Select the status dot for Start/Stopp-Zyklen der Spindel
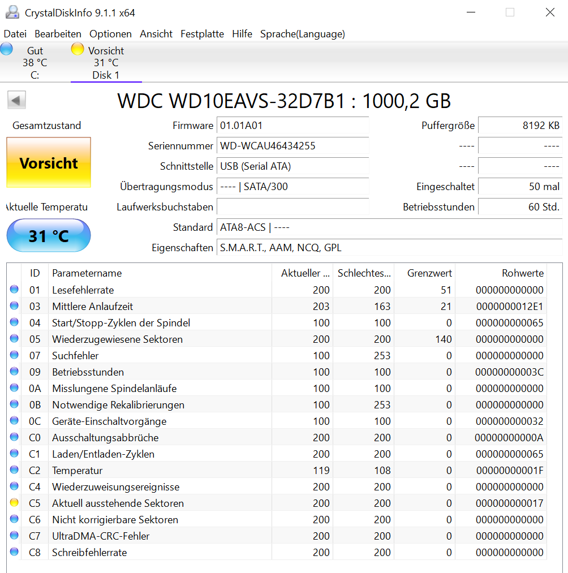 pyautogui.click(x=14, y=322)
